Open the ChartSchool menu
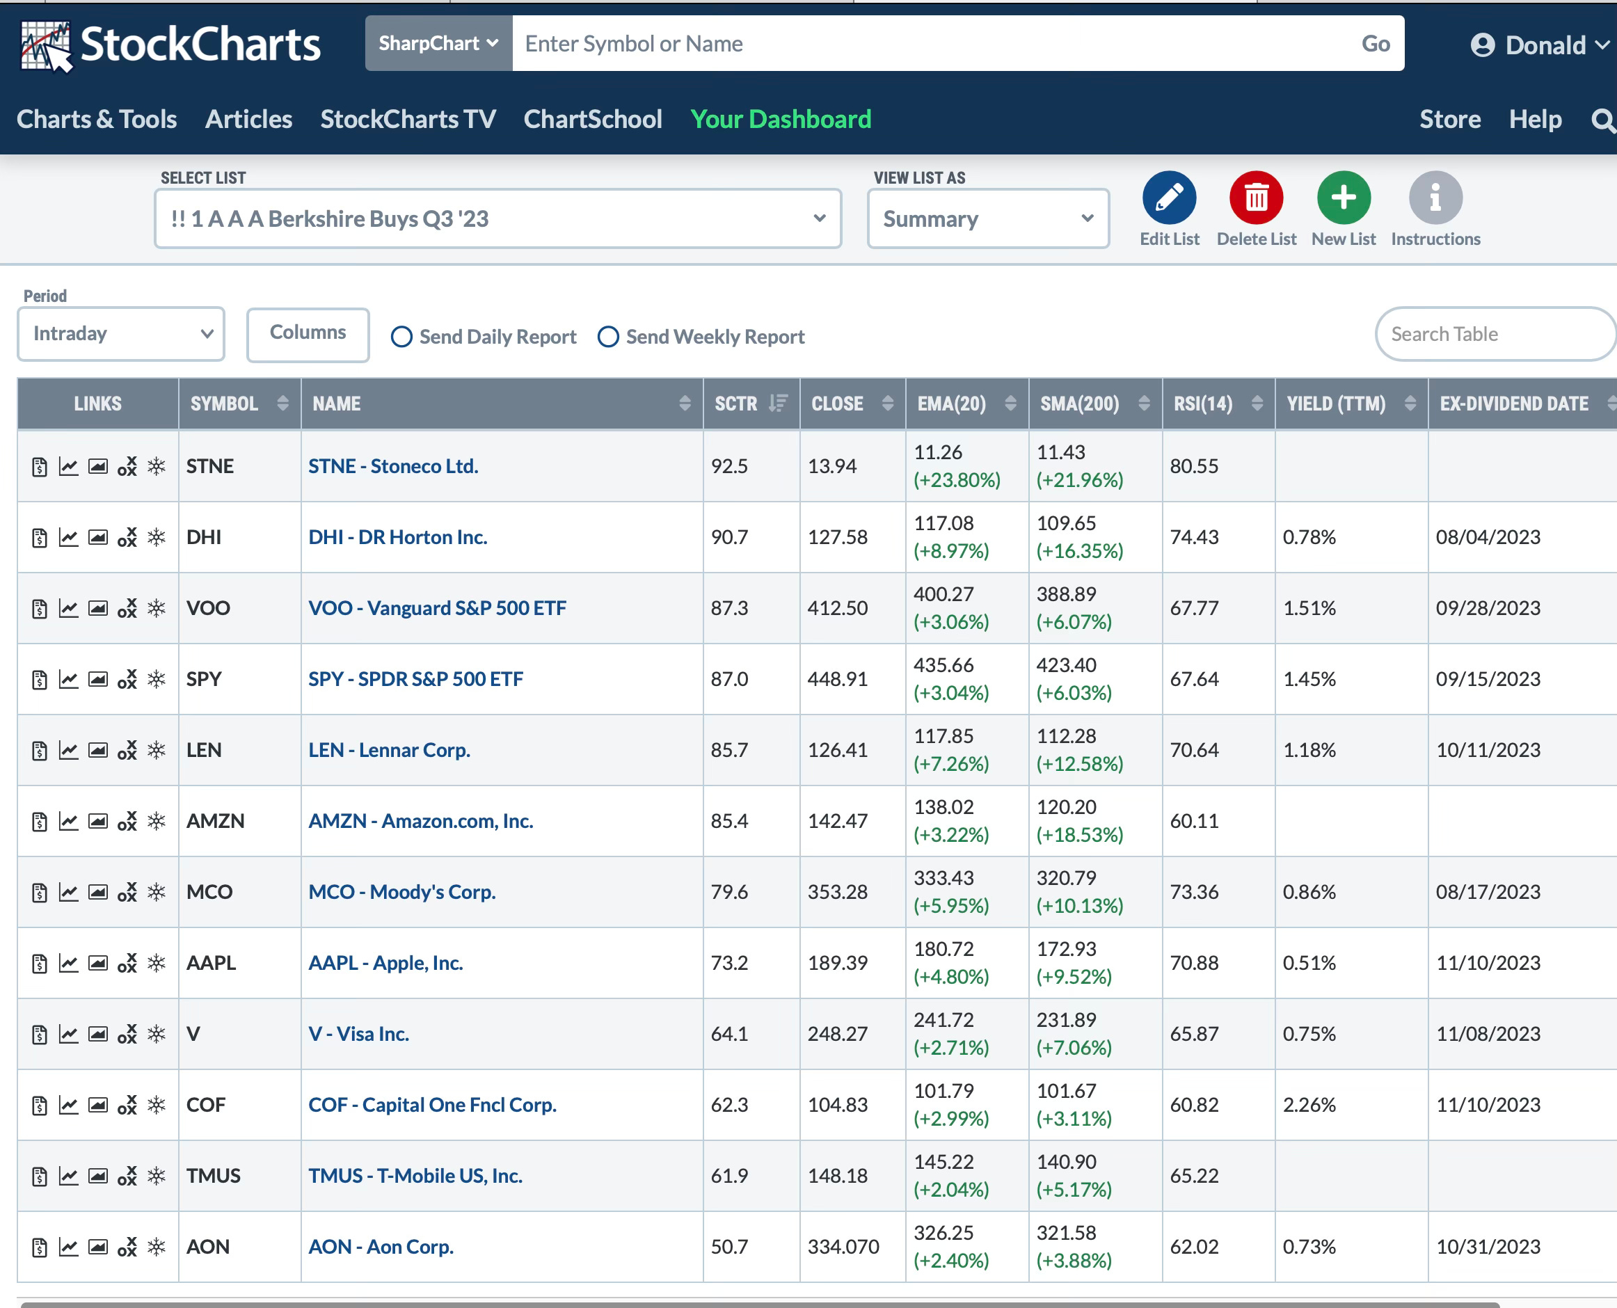This screenshot has width=1617, height=1308. coord(593,119)
